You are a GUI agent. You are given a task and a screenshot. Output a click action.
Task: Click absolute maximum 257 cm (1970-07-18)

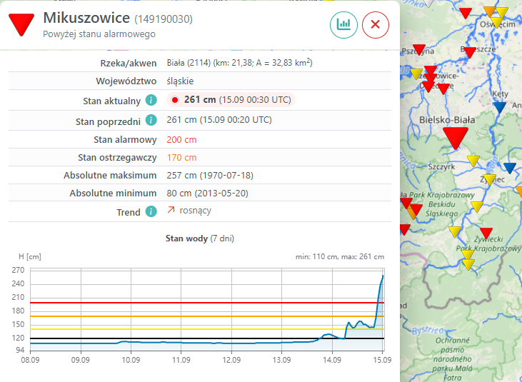coord(210,176)
